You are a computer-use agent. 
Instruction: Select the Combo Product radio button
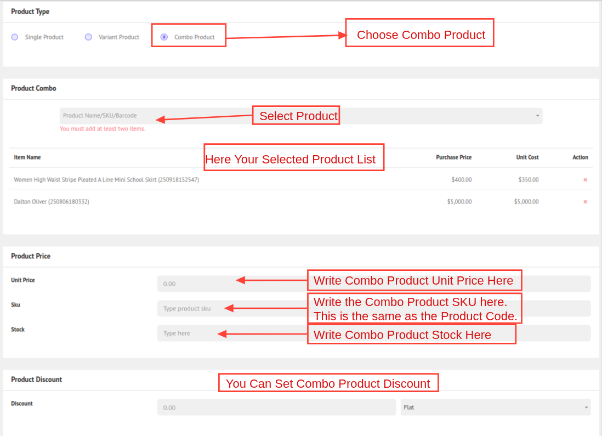click(164, 37)
